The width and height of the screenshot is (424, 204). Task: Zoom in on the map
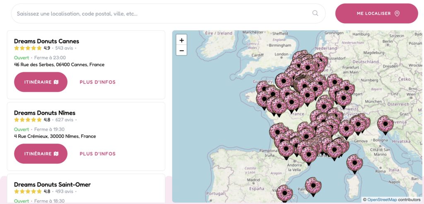point(181,40)
